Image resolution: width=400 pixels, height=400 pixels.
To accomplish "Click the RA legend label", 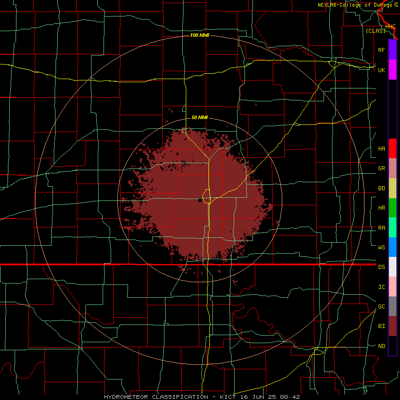I will click(381, 228).
